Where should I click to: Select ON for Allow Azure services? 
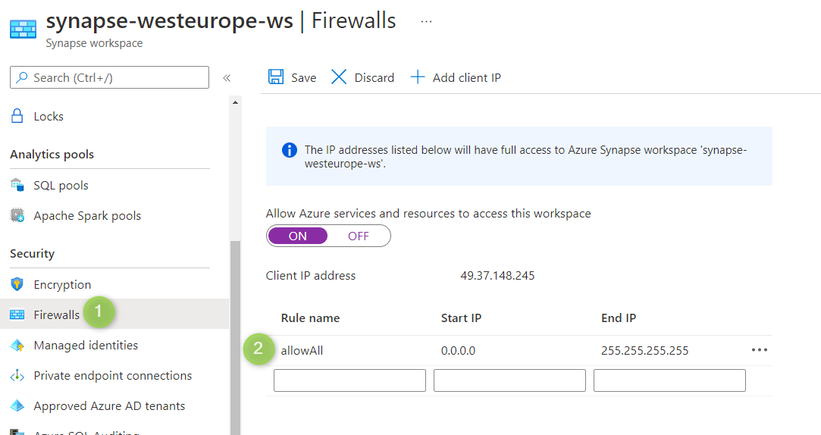point(298,236)
